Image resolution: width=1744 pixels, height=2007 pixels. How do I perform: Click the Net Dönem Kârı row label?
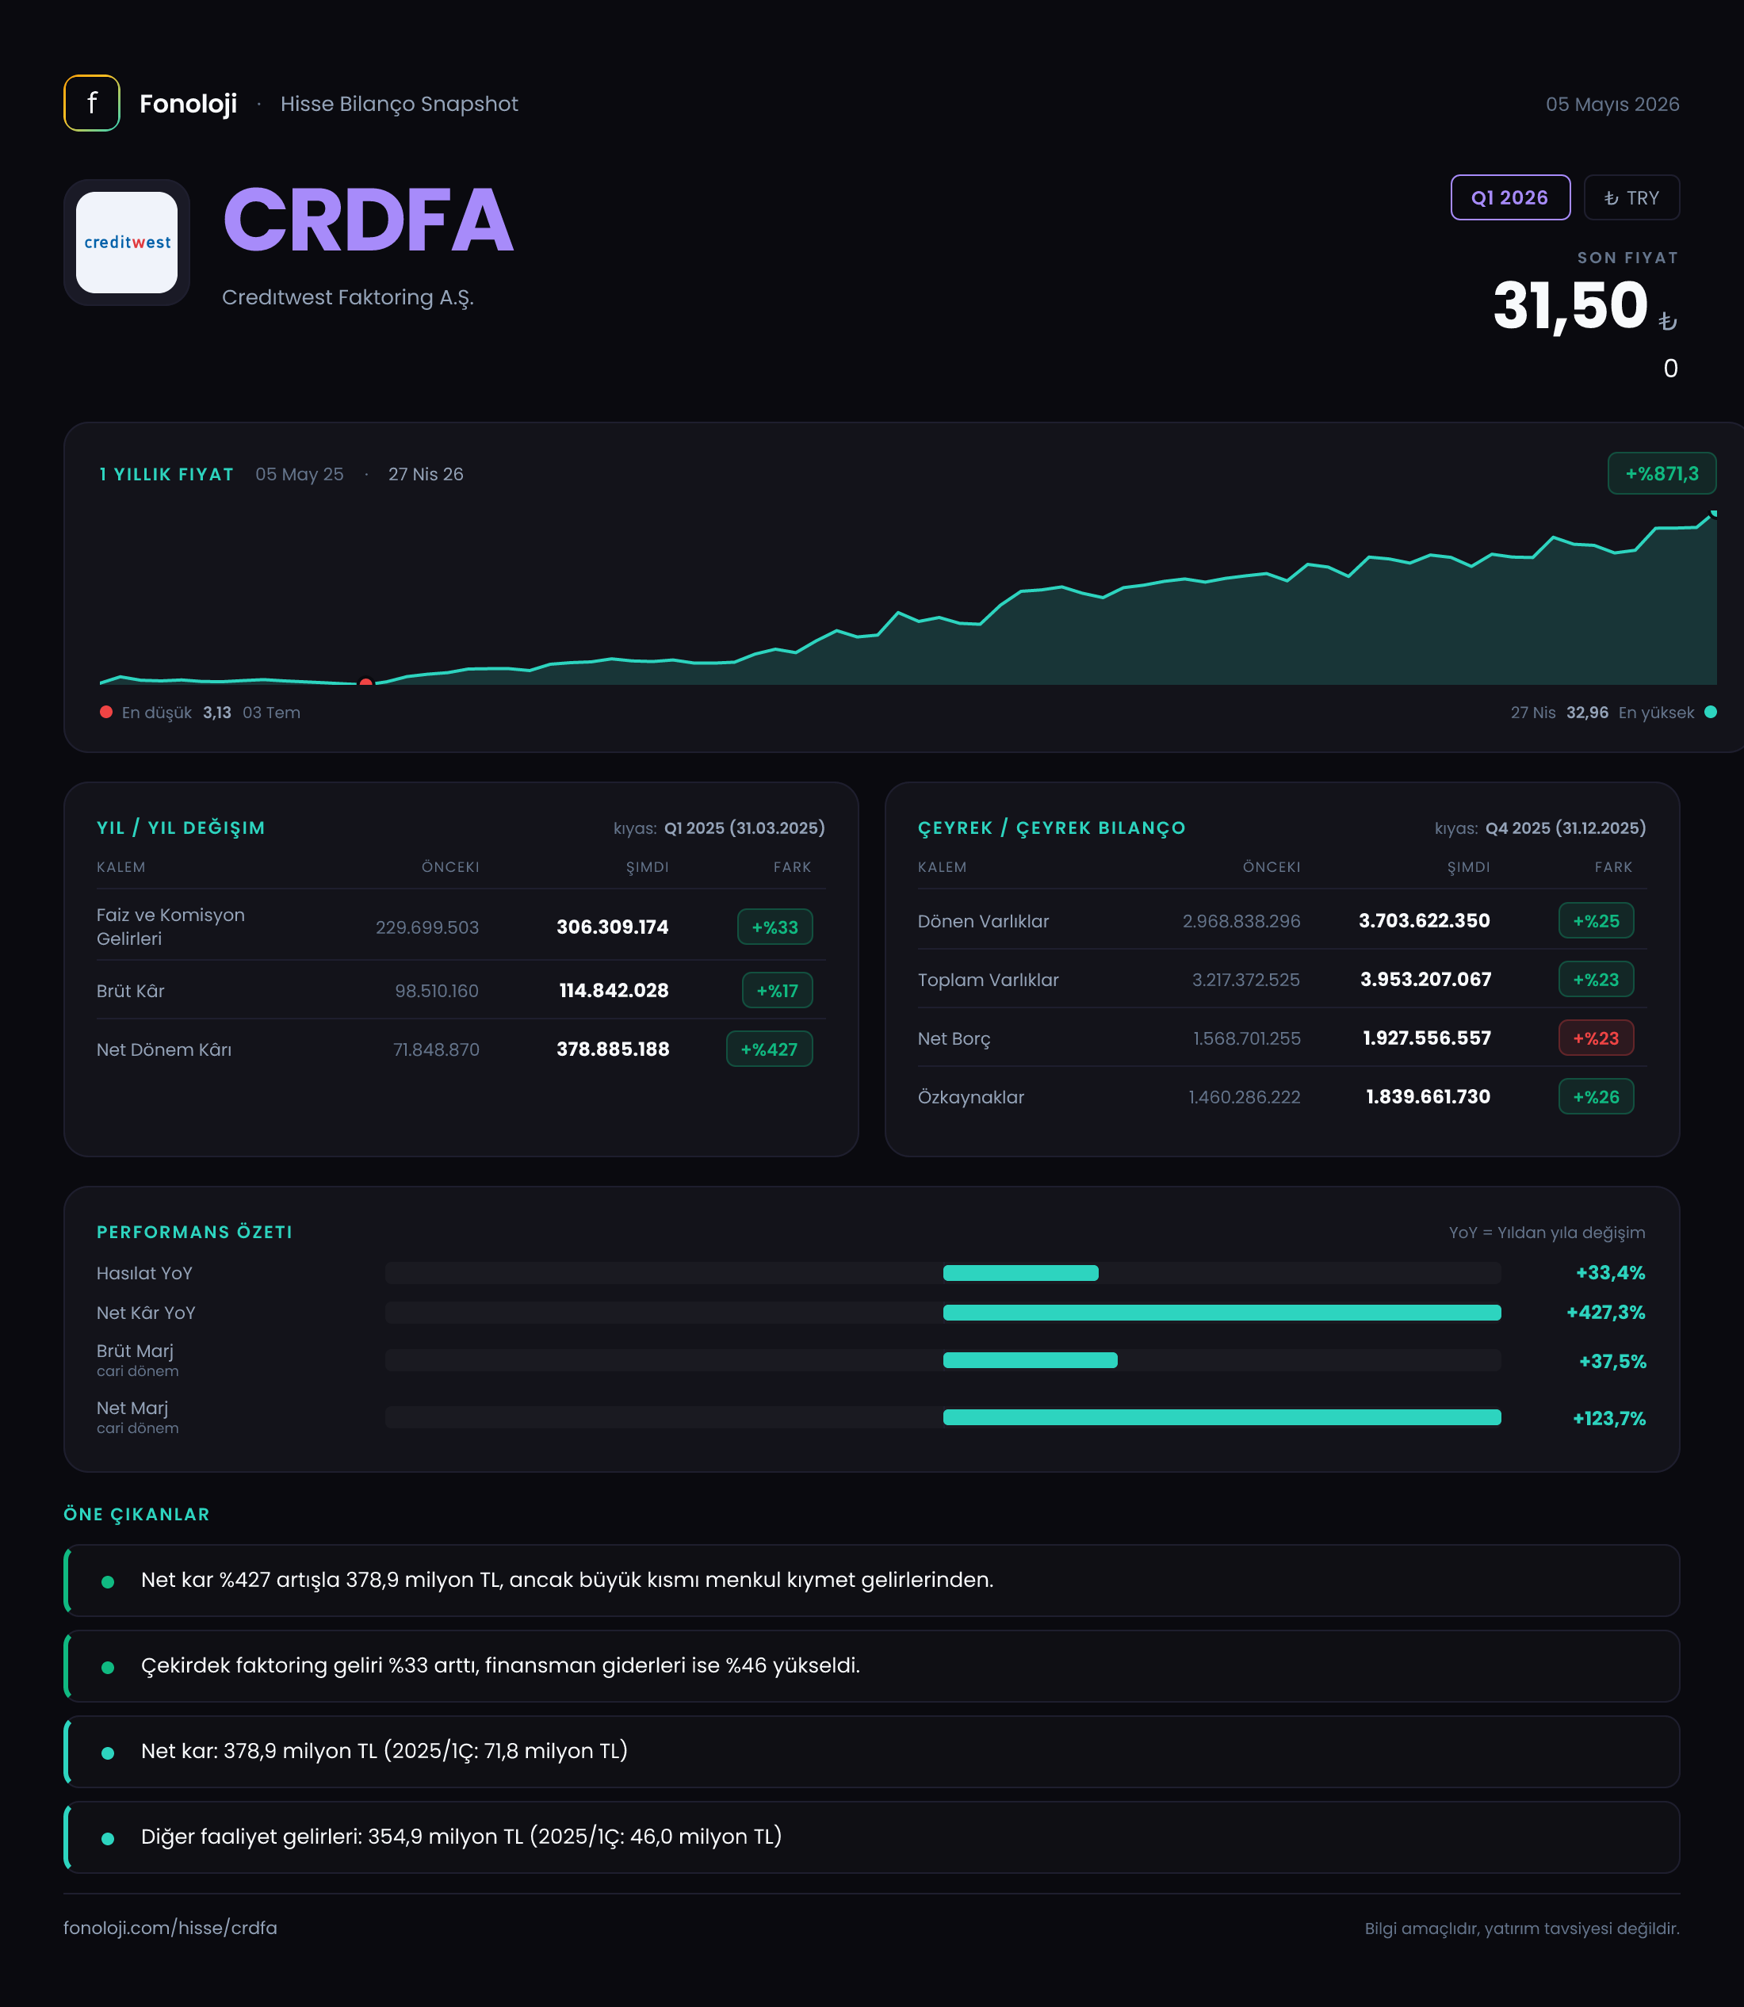(x=163, y=1049)
